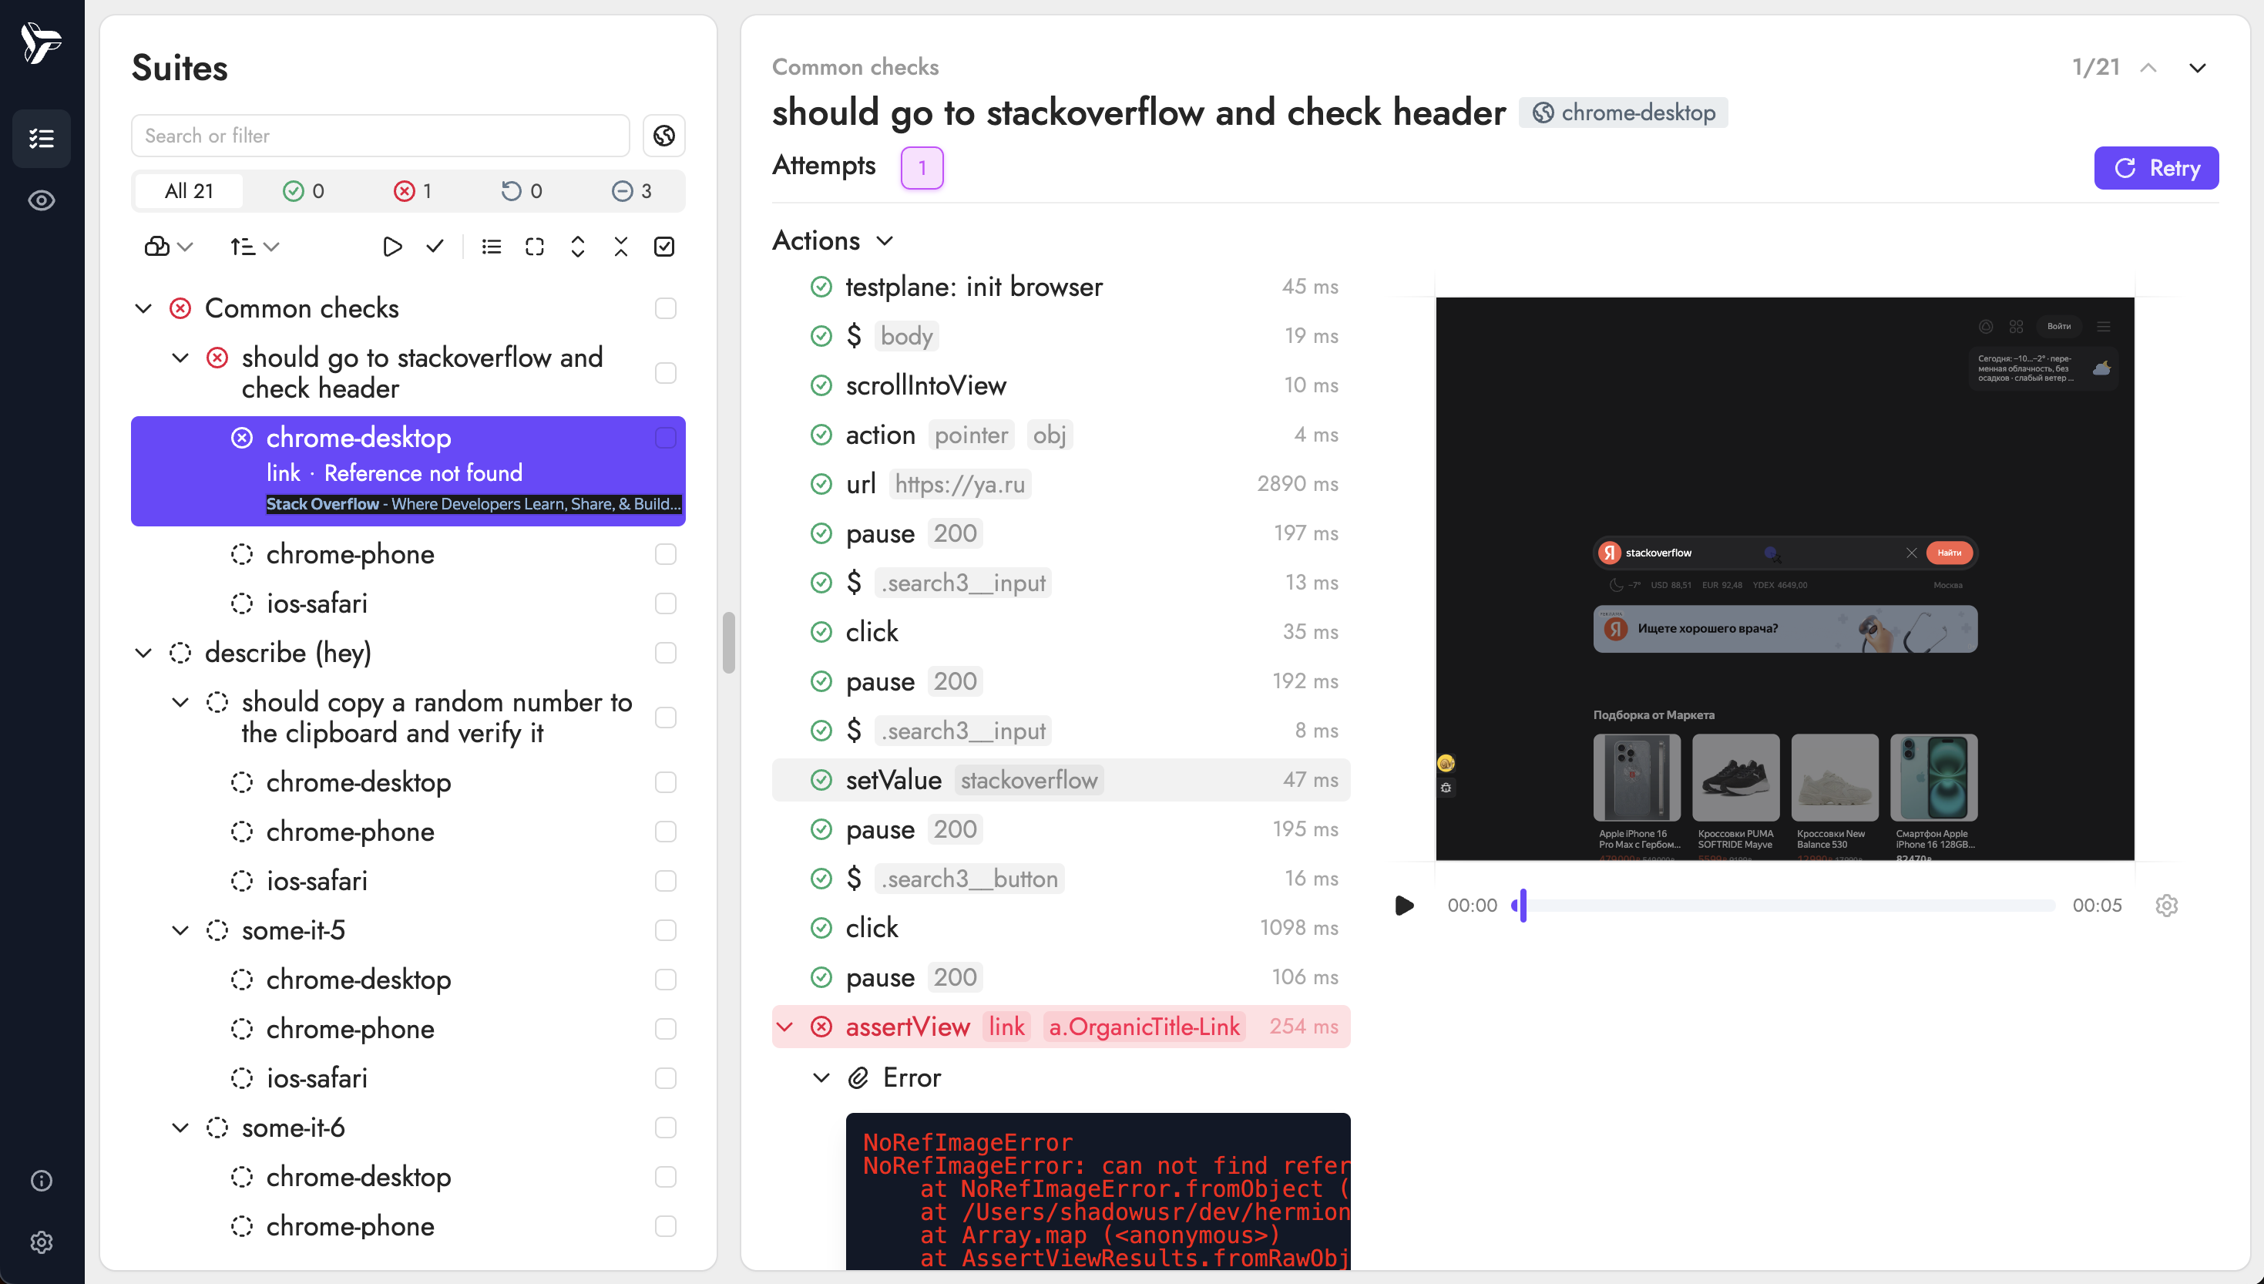Screen dimensions: 2264x1284
Task: Click the run tests play icon in the toolbar
Action: click(392, 247)
